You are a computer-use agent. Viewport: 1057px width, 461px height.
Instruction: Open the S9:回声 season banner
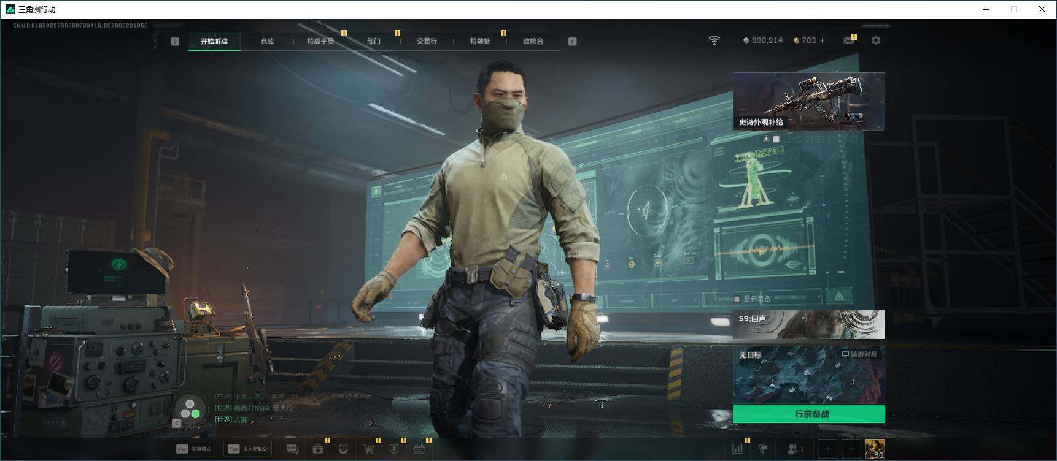pyautogui.click(x=809, y=324)
